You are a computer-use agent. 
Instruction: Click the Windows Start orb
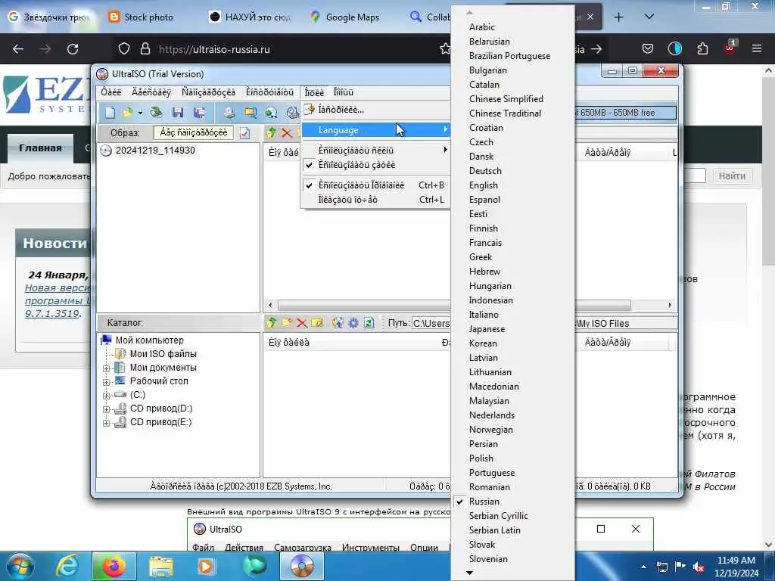pos(20,566)
